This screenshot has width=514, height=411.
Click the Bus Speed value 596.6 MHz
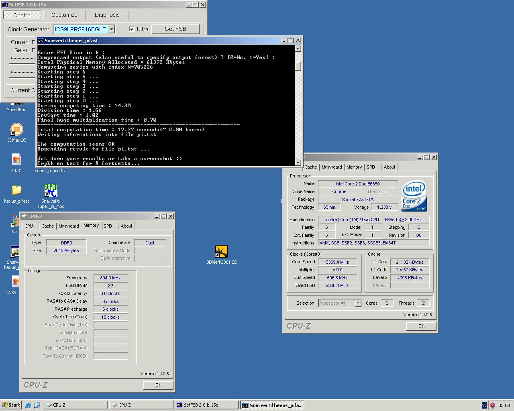[x=337, y=278]
